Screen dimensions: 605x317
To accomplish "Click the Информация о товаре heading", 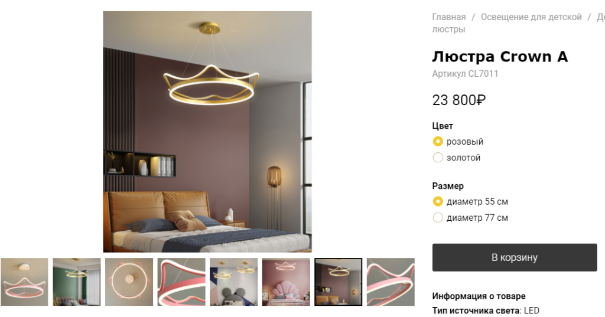I will pyautogui.click(x=479, y=296).
